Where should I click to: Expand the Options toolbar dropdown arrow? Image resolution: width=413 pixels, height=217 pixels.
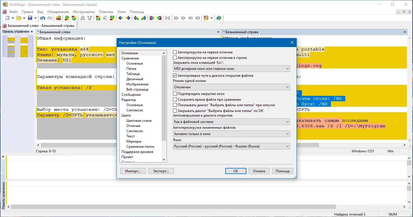(211, 18)
